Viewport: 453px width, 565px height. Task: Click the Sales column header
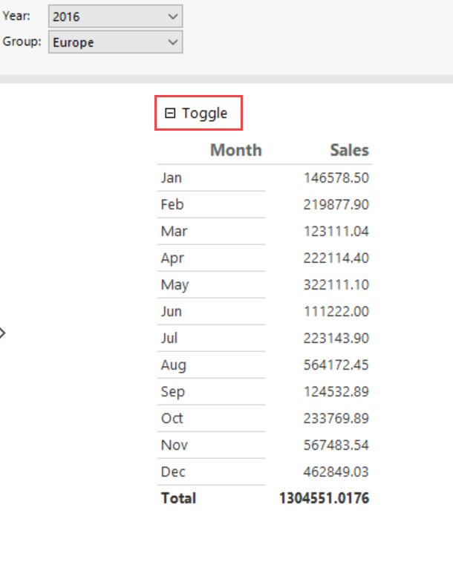click(349, 150)
